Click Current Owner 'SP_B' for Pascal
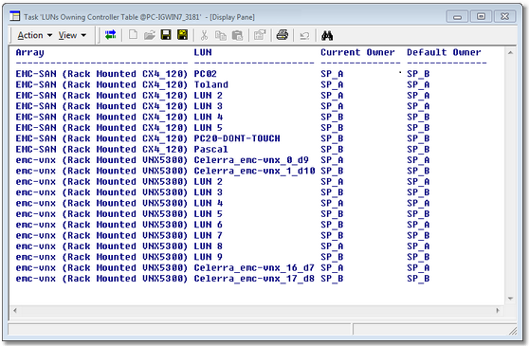This screenshot has width=529, height=346. 332,150
